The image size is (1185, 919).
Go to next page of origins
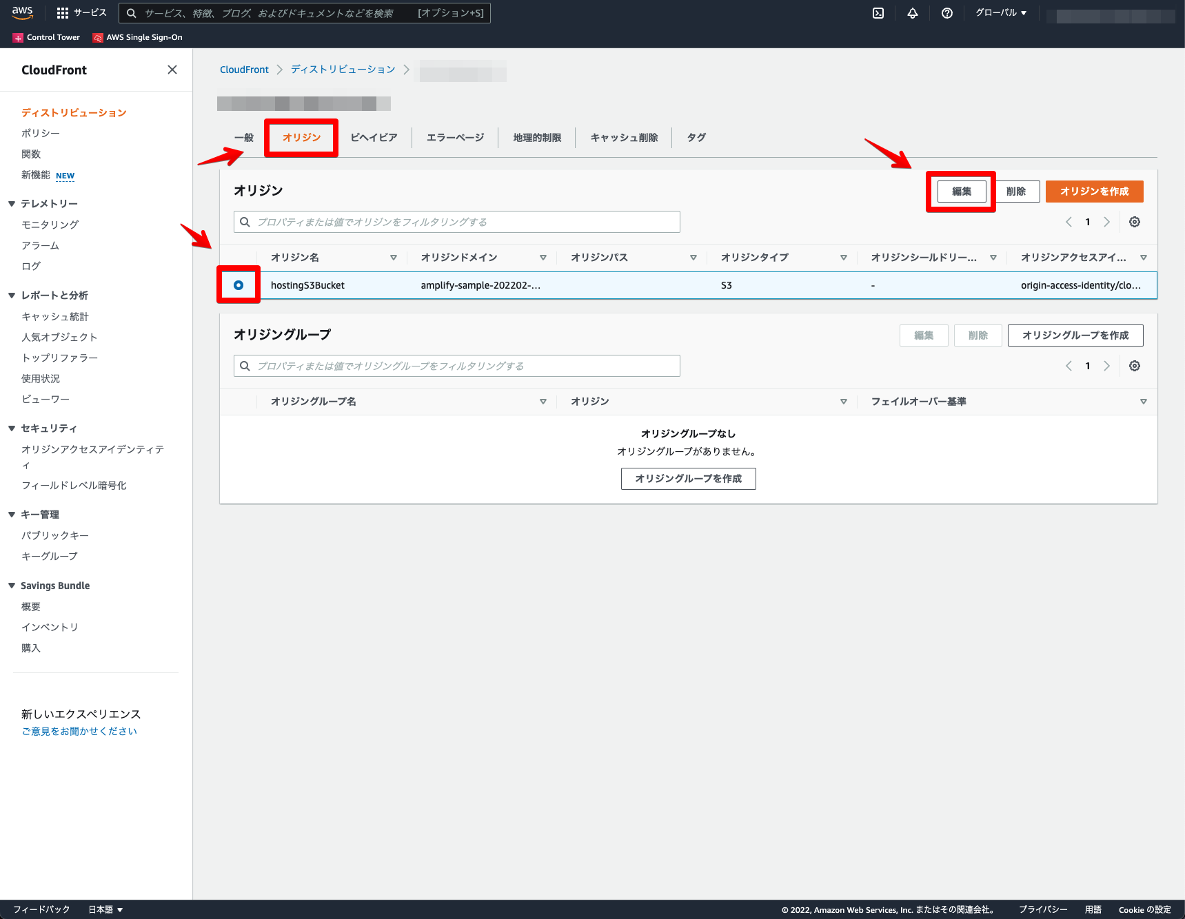click(x=1107, y=222)
